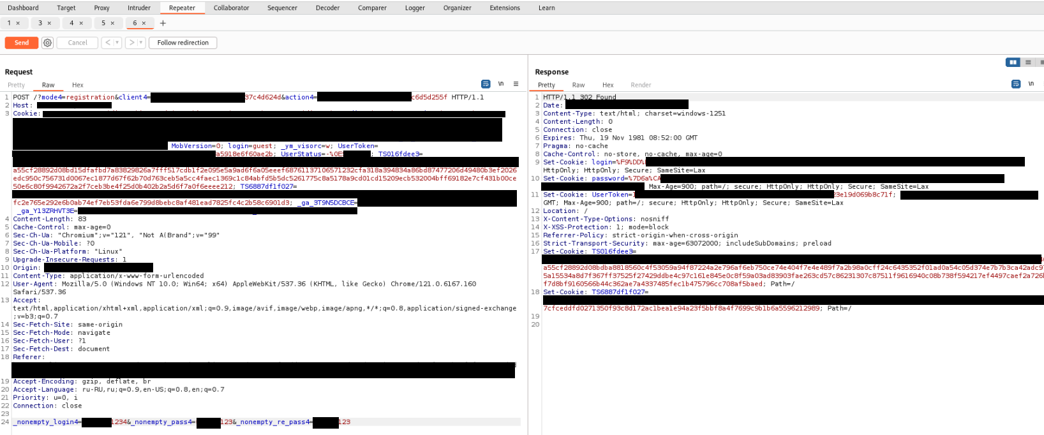Click 'Priority: u=0, i' request header
The height and width of the screenshot is (435, 1044).
point(45,397)
